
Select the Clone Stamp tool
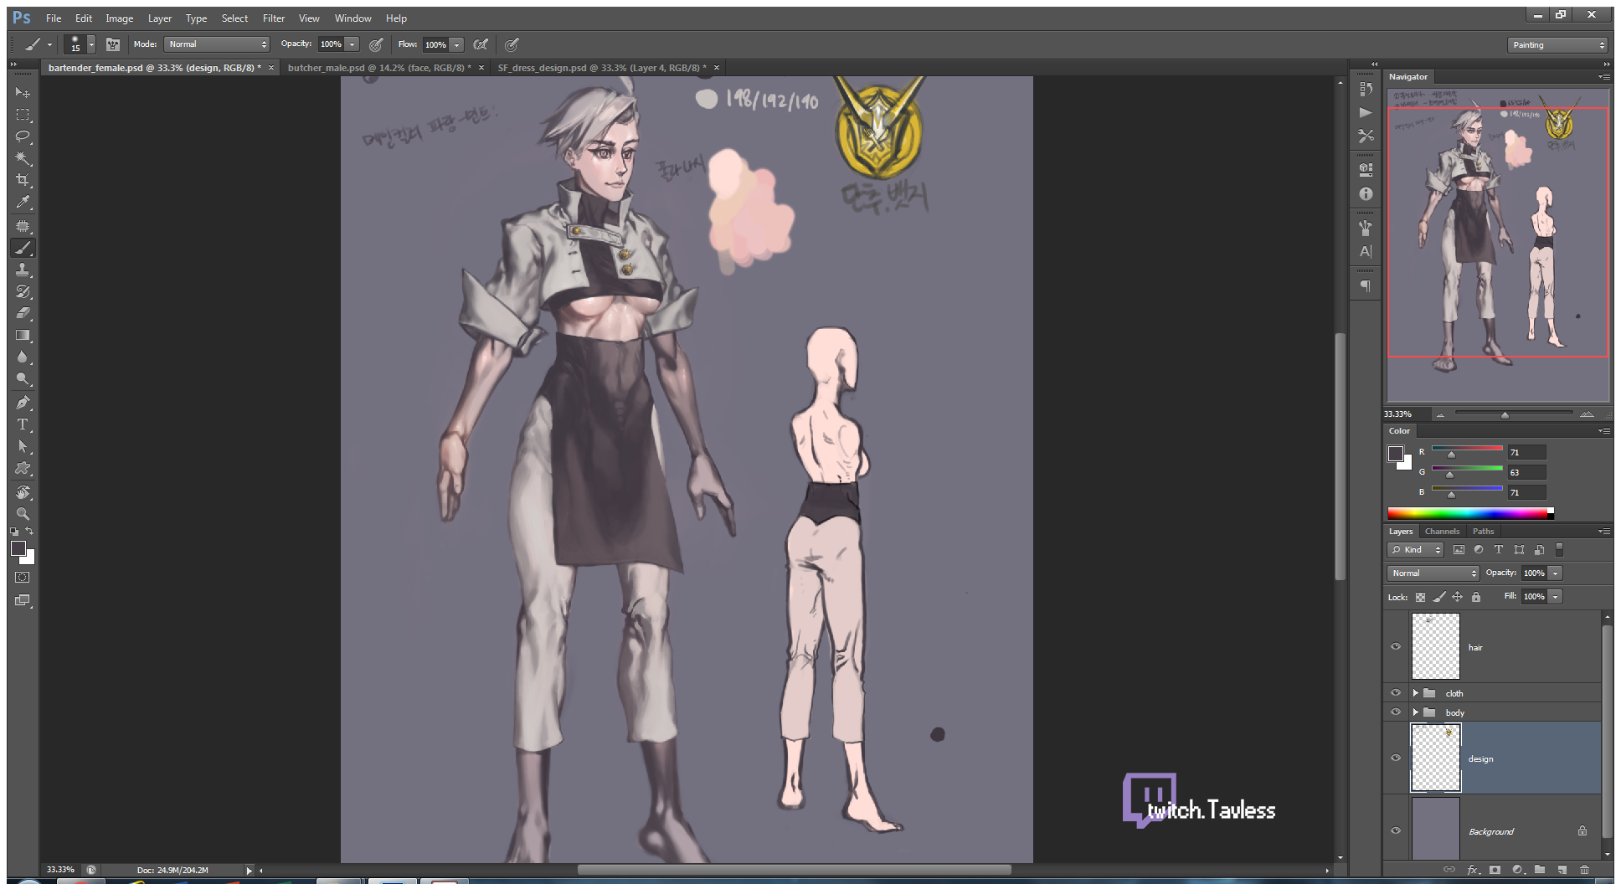pos(23,270)
